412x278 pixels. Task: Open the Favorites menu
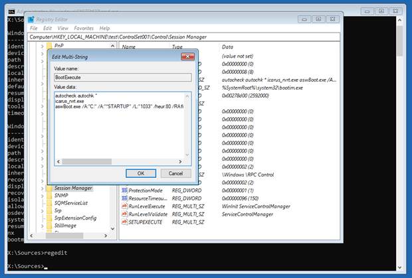pyautogui.click(x=84, y=29)
